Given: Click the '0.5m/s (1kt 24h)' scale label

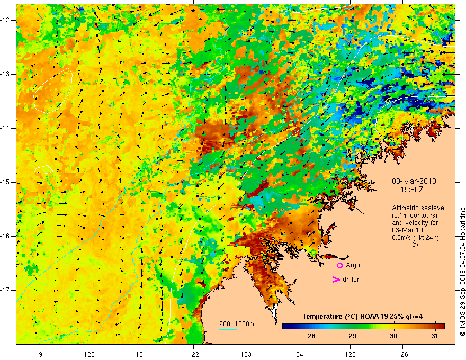Looking at the screenshot, I should (x=415, y=238).
